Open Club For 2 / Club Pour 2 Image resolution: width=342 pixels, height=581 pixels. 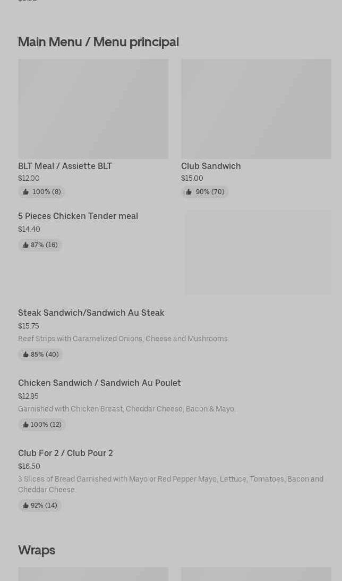pyautogui.click(x=65, y=453)
